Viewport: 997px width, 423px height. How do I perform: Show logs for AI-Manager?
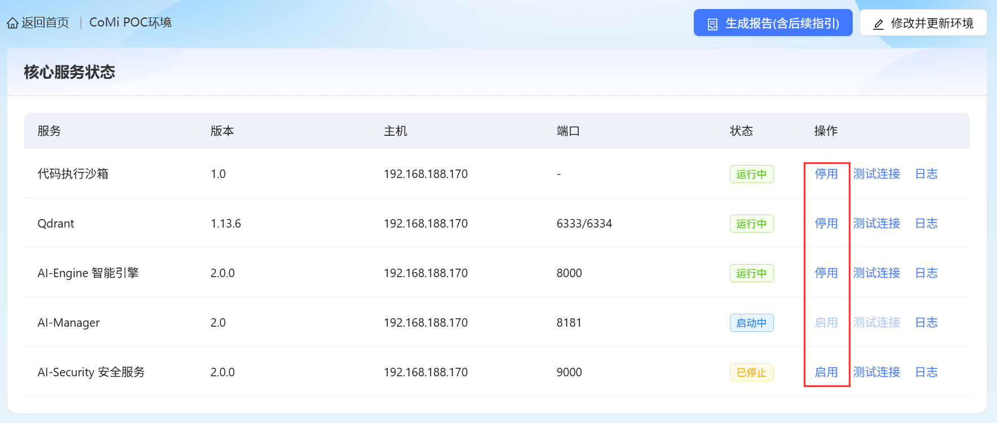(926, 322)
